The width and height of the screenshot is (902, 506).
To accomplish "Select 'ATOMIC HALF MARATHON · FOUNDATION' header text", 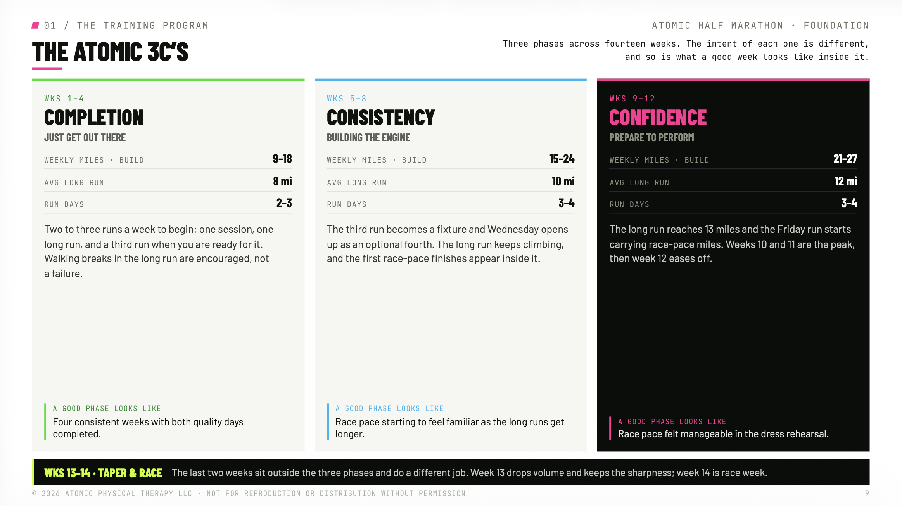I will point(760,26).
